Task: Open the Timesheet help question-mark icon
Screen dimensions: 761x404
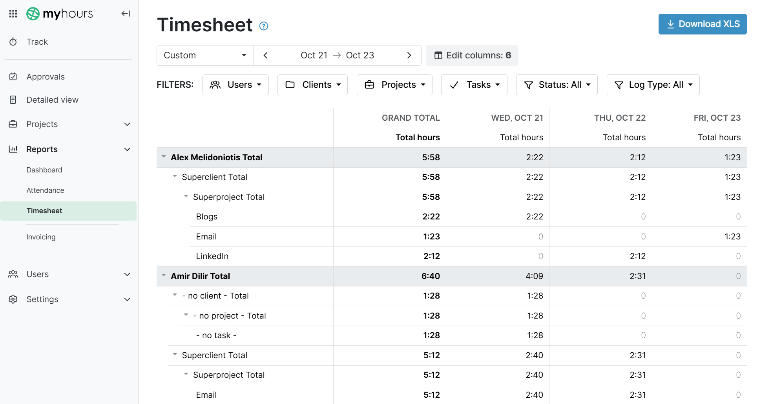Action: [264, 26]
